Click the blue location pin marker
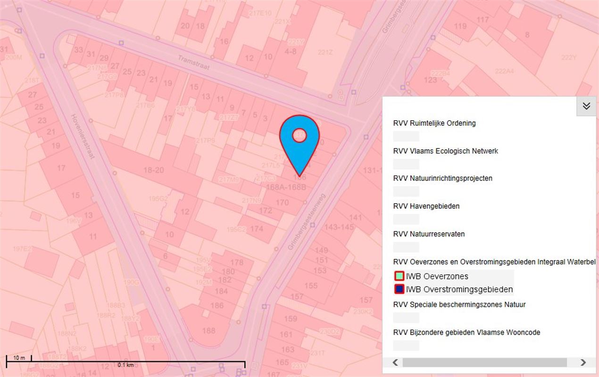Image resolution: width=599 pixels, height=377 pixels. (299, 141)
